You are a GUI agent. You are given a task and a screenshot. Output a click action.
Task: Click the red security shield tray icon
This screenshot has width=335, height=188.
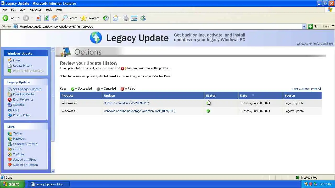pos(311,184)
